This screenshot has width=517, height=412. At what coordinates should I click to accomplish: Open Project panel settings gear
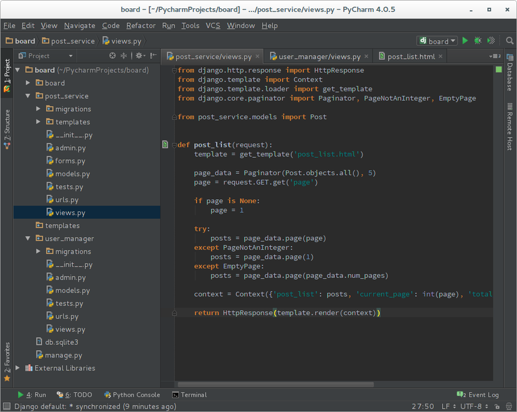point(140,56)
